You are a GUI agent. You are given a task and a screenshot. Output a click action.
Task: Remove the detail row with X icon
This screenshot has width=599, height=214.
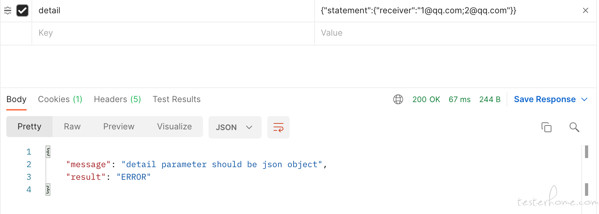585,10
